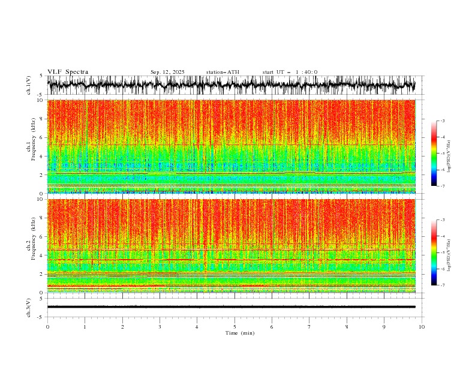Click the lower color scale bar
The width and height of the screenshot is (475, 367).
click(x=434, y=252)
